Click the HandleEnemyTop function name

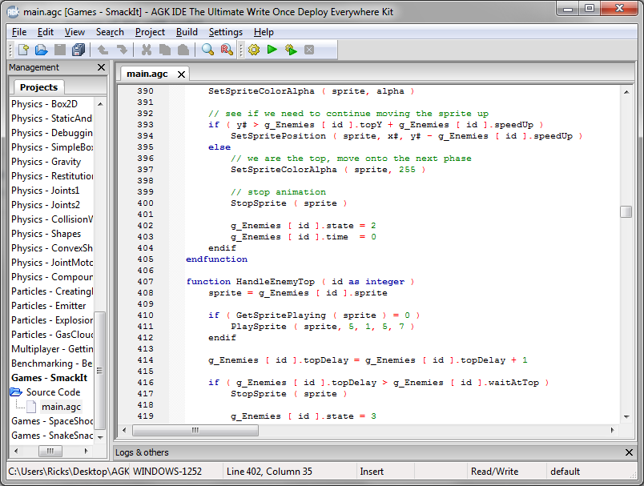tap(276, 282)
